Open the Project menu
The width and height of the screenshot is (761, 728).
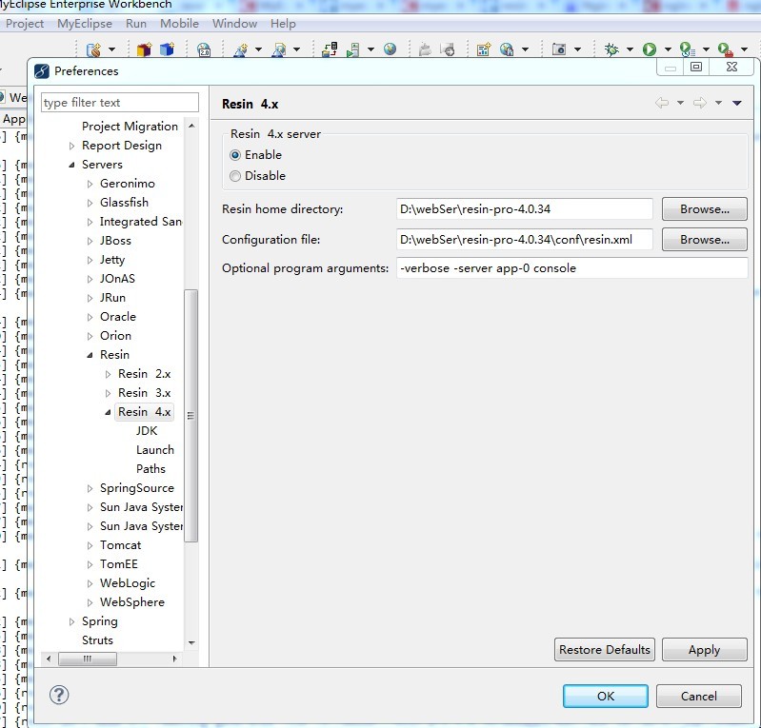(x=25, y=24)
